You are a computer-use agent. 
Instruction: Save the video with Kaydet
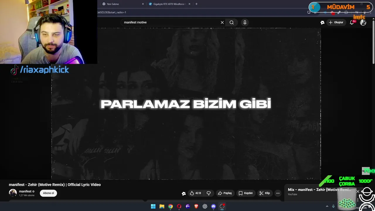pyautogui.click(x=246, y=193)
